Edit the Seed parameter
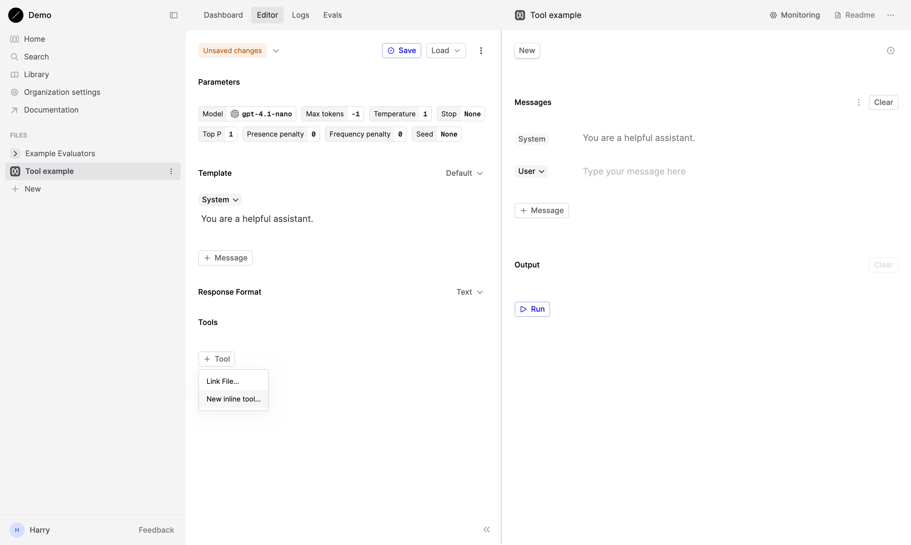This screenshot has width=911, height=545. 437,134
